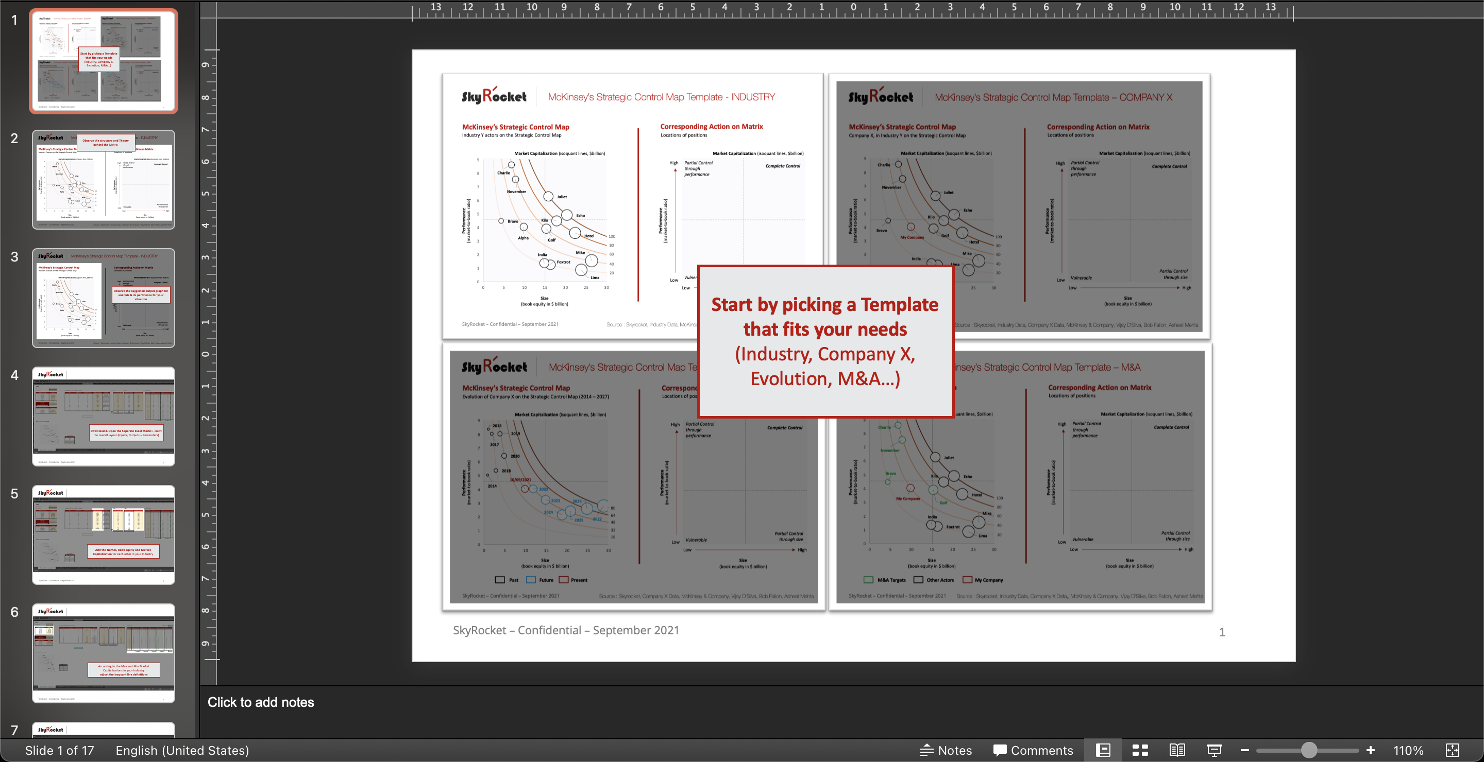The height and width of the screenshot is (762, 1484).
Task: Select slide 3 thumbnail
Action: 104,298
